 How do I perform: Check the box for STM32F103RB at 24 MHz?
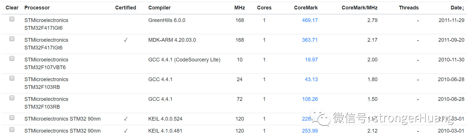(x=12, y=78)
